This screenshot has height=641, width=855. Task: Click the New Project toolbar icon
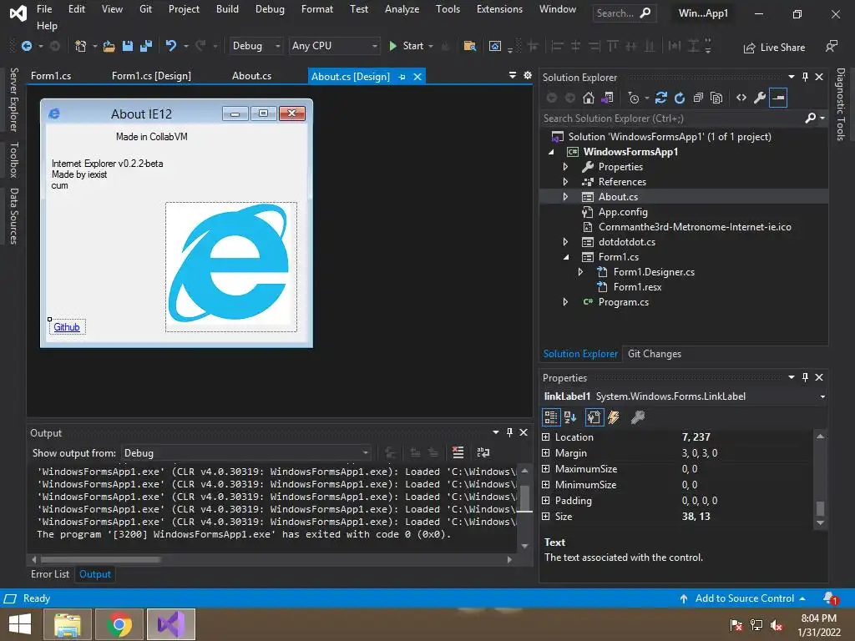pos(80,47)
